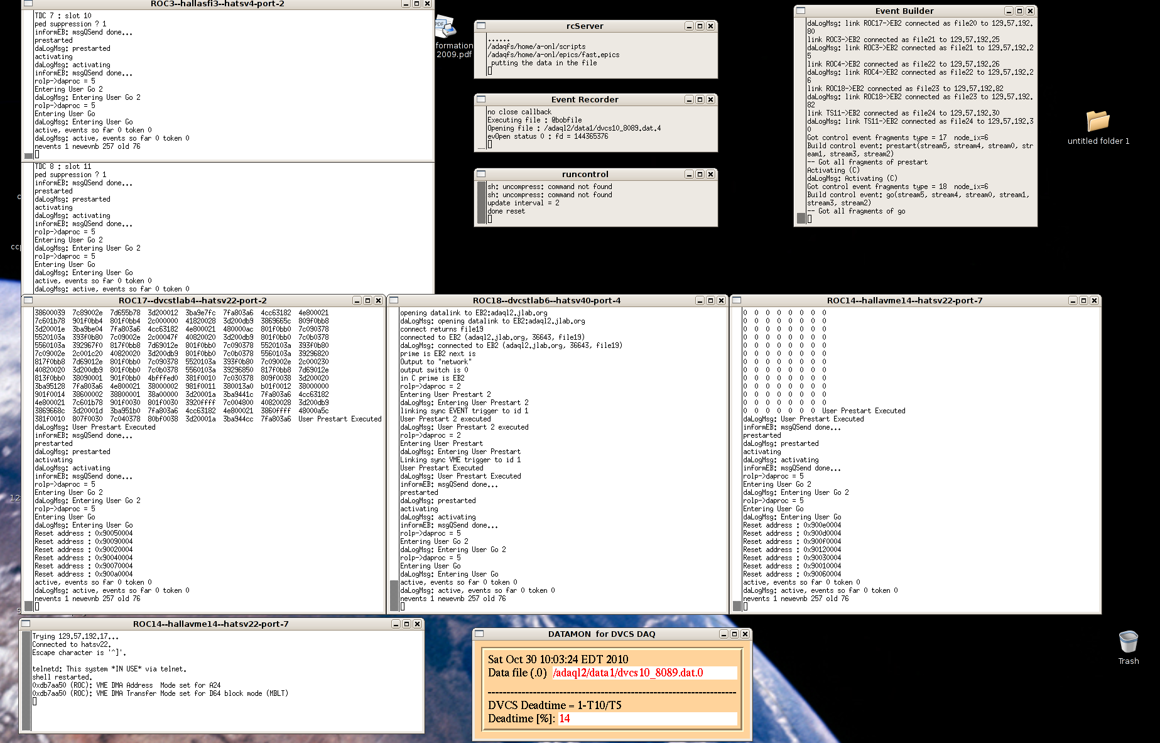
Task: Click the Data file path field in DATAMON
Action: pos(644,673)
